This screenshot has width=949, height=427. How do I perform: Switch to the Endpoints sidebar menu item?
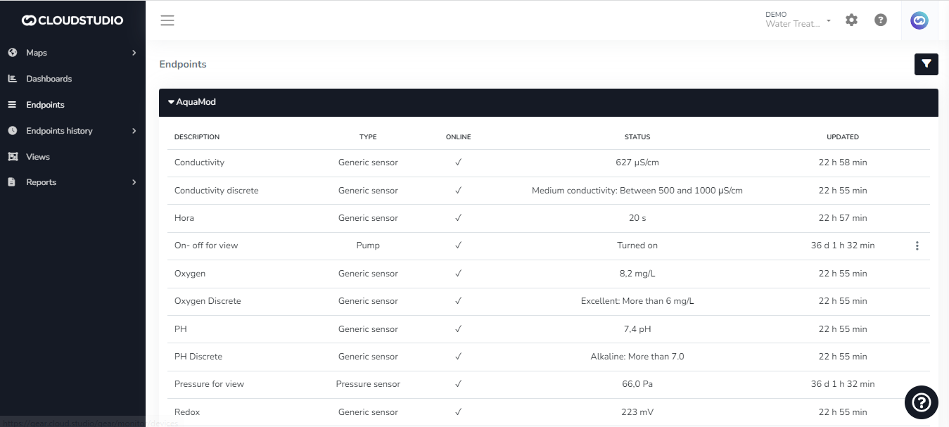point(44,104)
